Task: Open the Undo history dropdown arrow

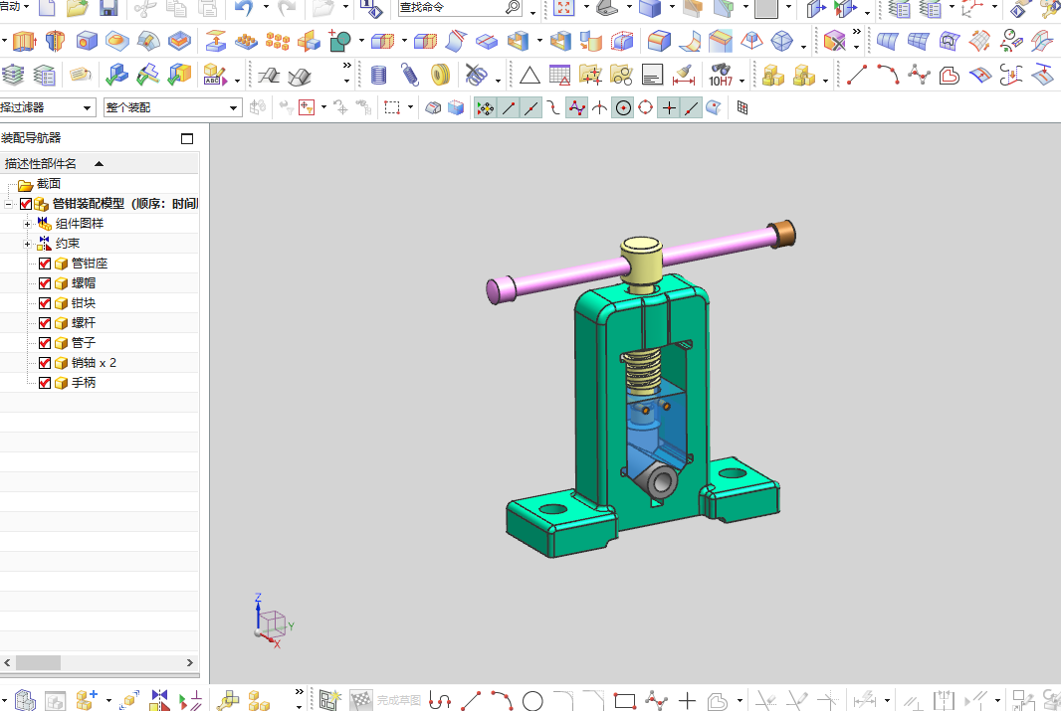Action: point(265,8)
